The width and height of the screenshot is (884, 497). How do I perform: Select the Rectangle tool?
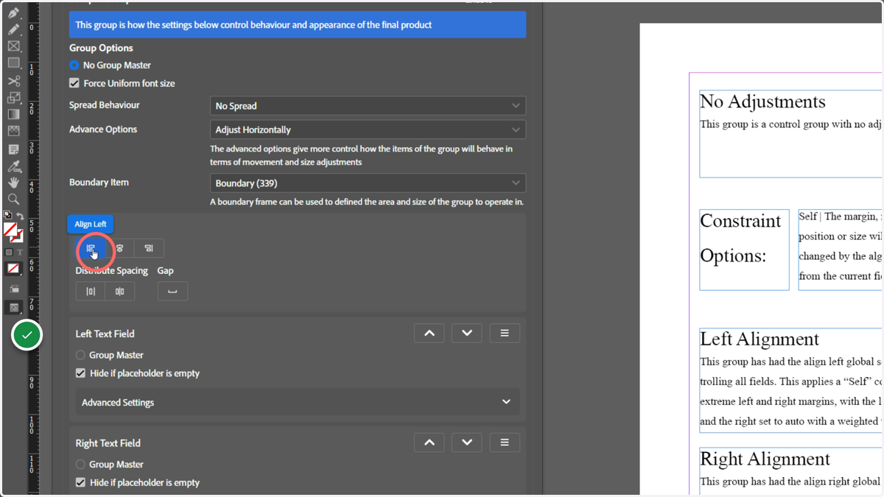click(13, 63)
